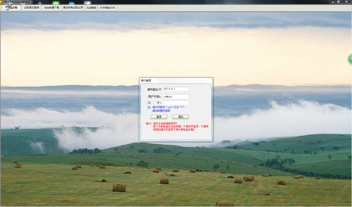Image resolution: width=352 pixels, height=207 pixels.
Task: Click the green floating circle at right edge
Action: point(350,58)
